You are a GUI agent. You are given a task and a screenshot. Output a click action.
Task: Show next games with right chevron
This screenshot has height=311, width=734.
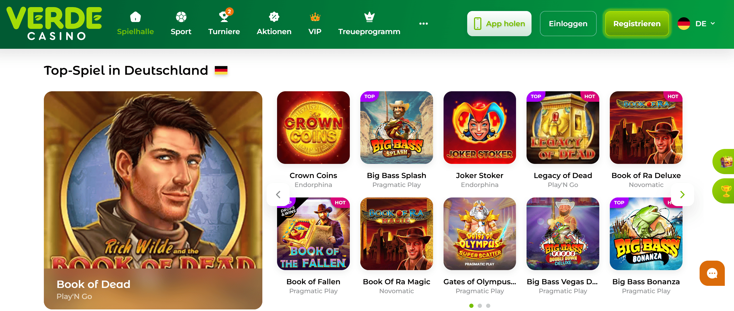682,195
